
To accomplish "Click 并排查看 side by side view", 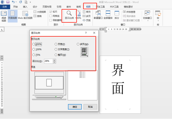I will click(x=129, y=12).
